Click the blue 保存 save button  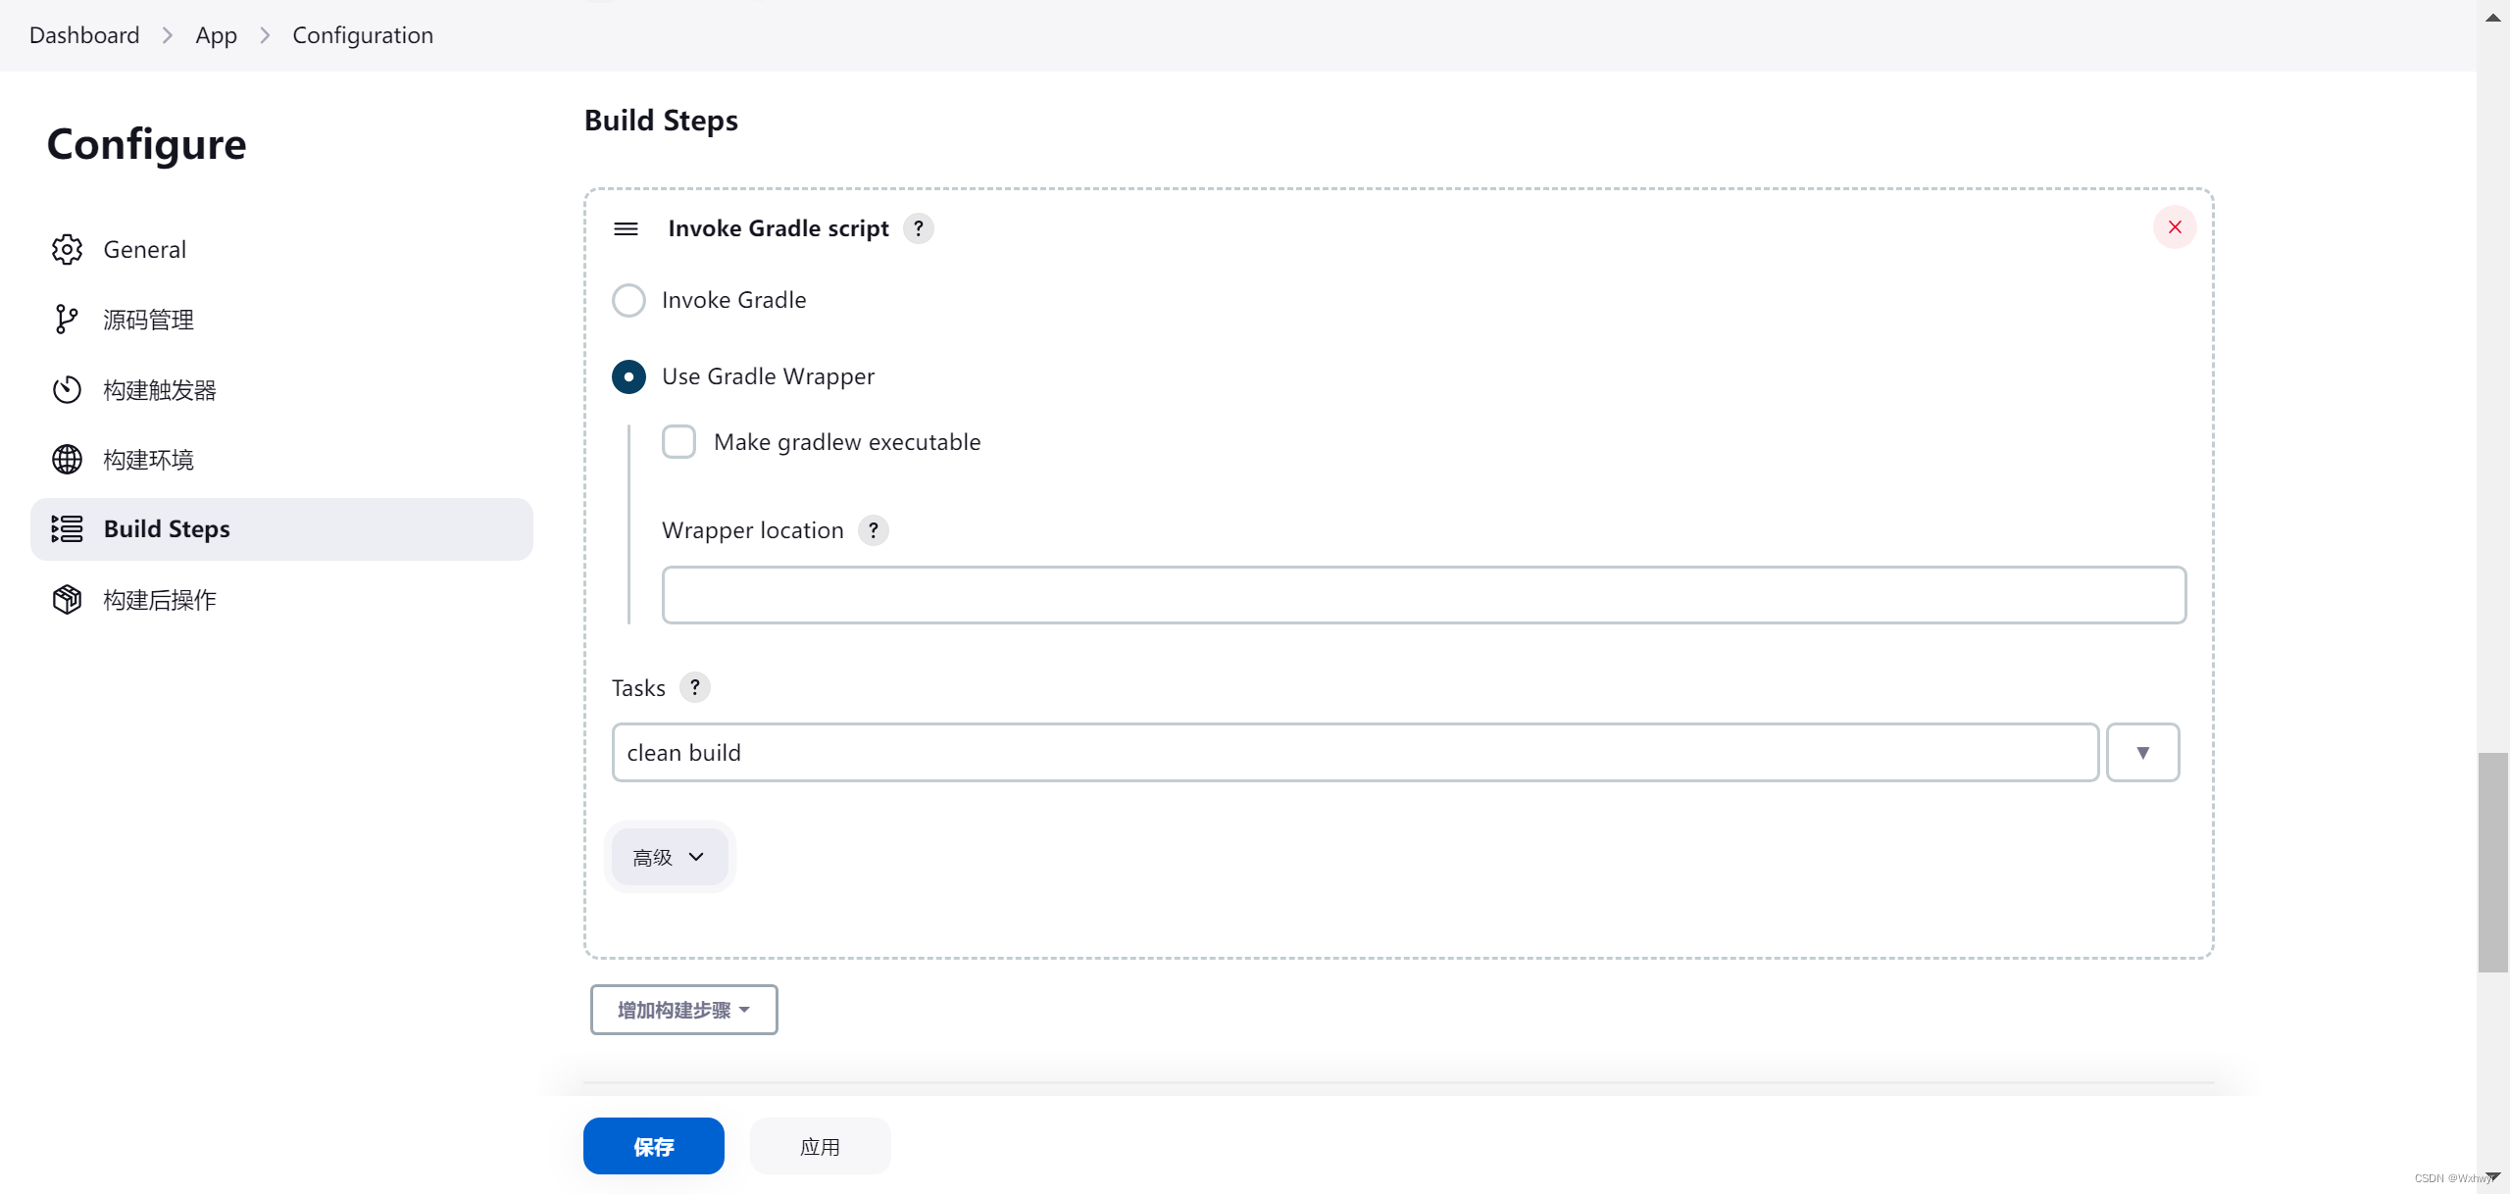(653, 1146)
